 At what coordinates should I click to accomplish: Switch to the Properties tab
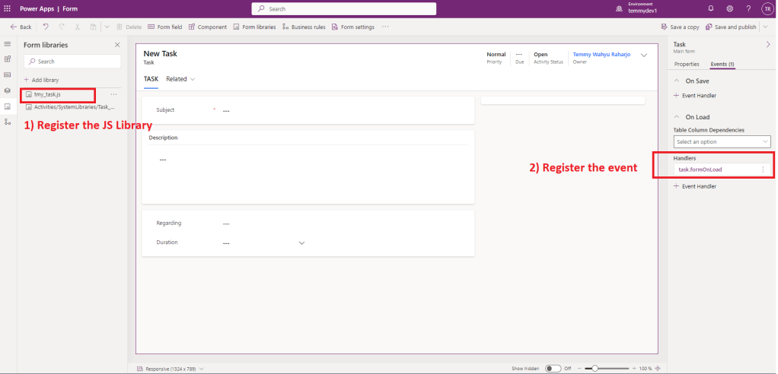point(687,65)
